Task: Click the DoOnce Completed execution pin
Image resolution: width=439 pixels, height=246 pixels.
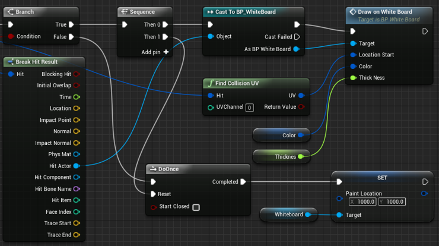Action: click(243, 182)
